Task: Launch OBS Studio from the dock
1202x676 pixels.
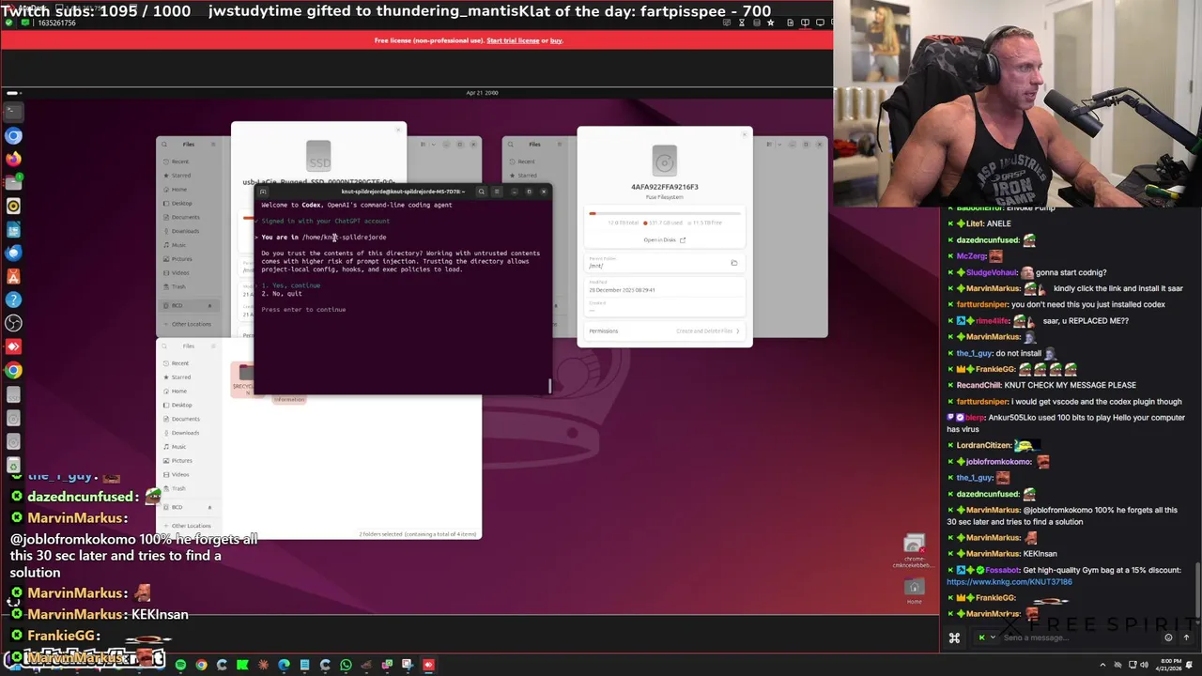Action: (13, 324)
